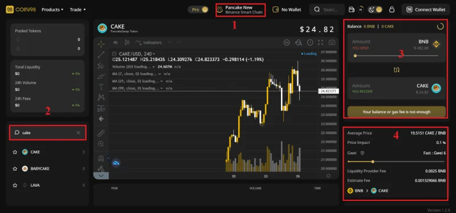Take a chart snapshot with camera icon
Screen dimensions: 456x213
[332, 42]
